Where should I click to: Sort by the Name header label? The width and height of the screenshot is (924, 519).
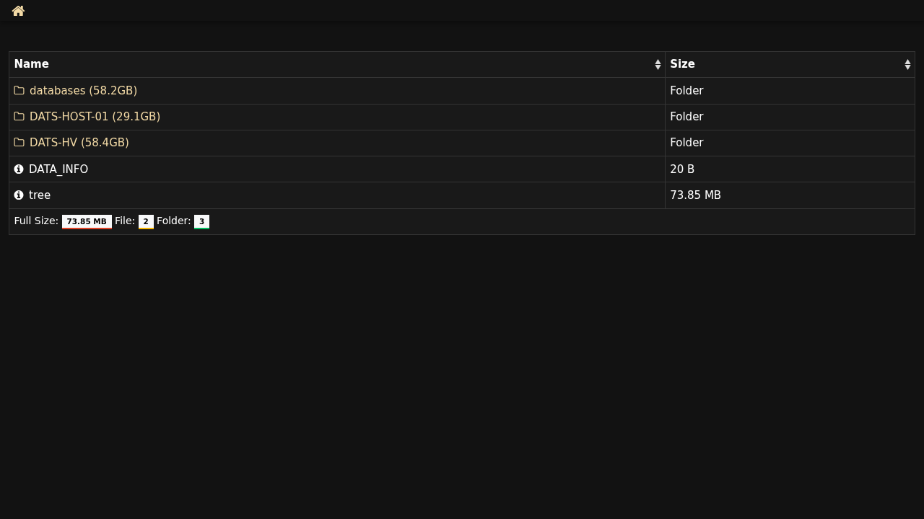pyautogui.click(x=32, y=64)
